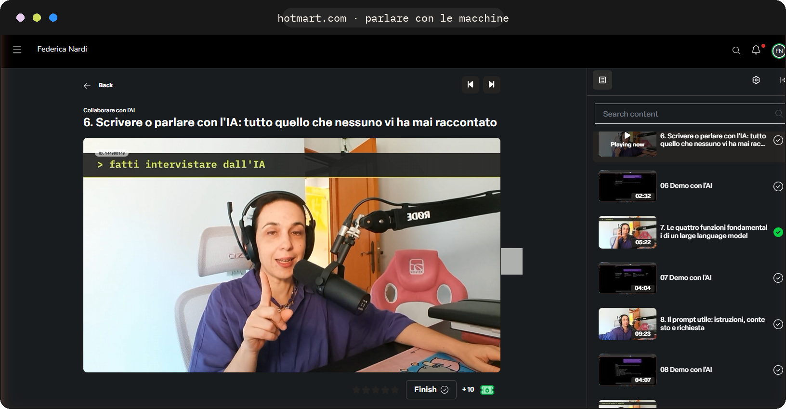Open the hamburger menu beside Federica Nardi
Image resolution: width=786 pixels, height=409 pixels.
[x=17, y=50]
